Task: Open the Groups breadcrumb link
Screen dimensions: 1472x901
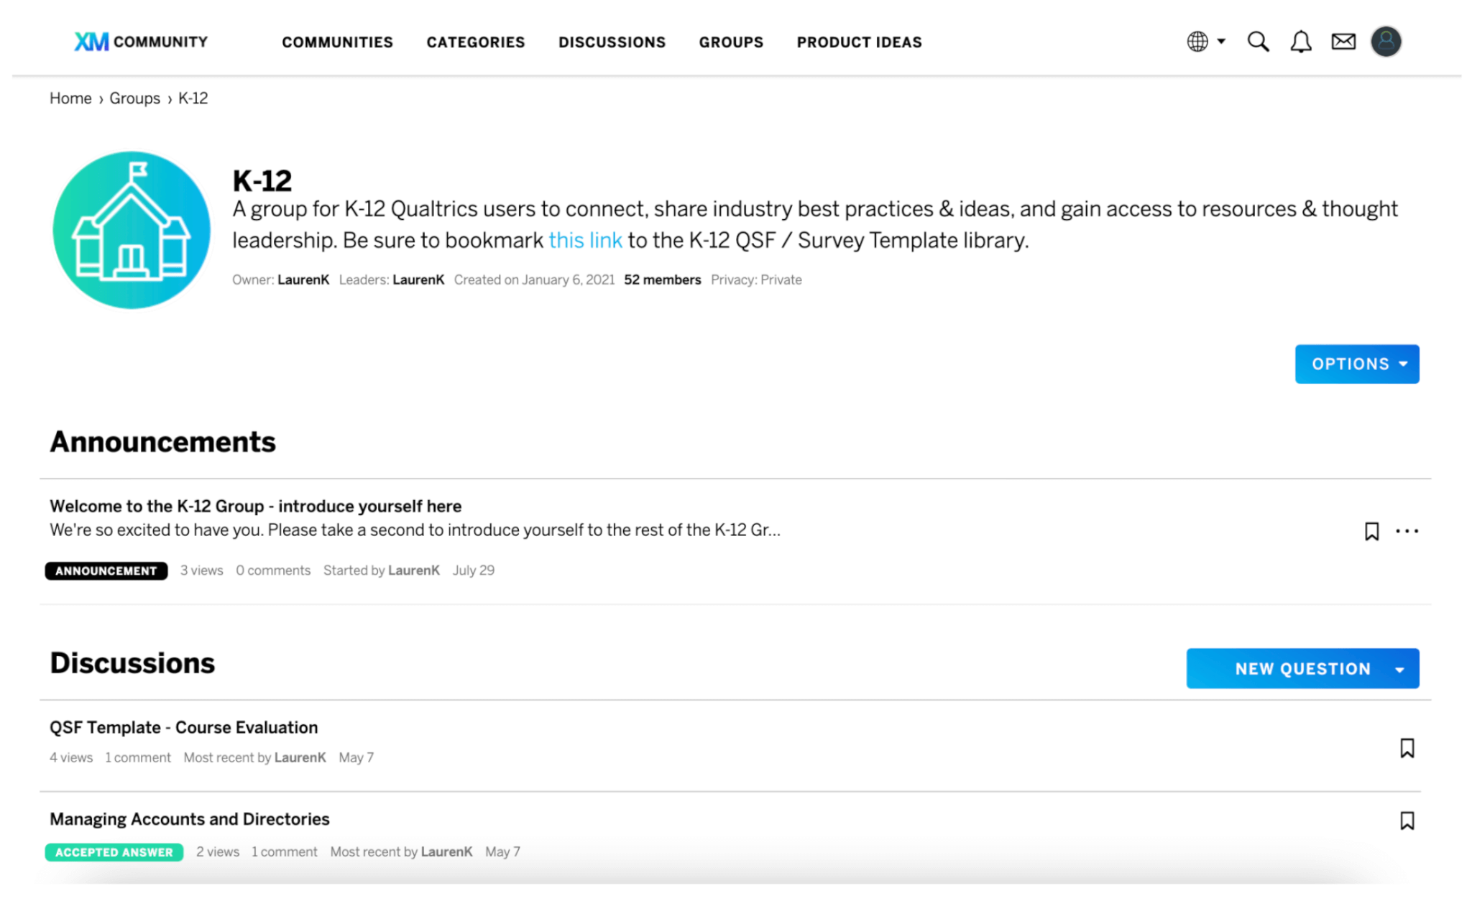Action: click(134, 98)
